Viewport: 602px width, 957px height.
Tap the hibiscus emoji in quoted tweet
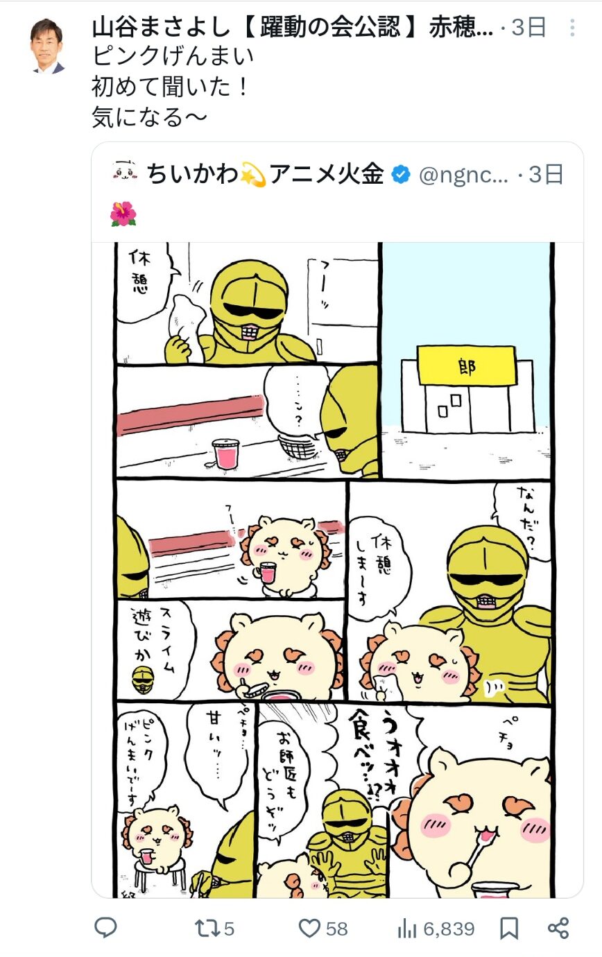(x=123, y=214)
